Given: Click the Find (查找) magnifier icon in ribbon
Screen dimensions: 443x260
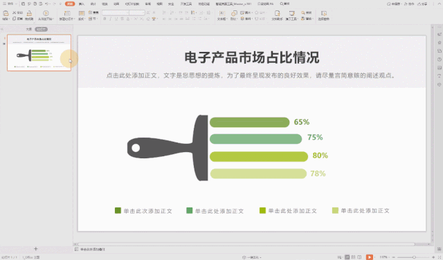Looking at the screenshot, I should coord(303,12).
